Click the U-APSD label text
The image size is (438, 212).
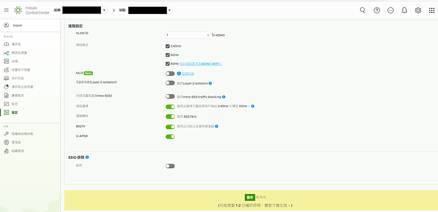click(x=82, y=136)
